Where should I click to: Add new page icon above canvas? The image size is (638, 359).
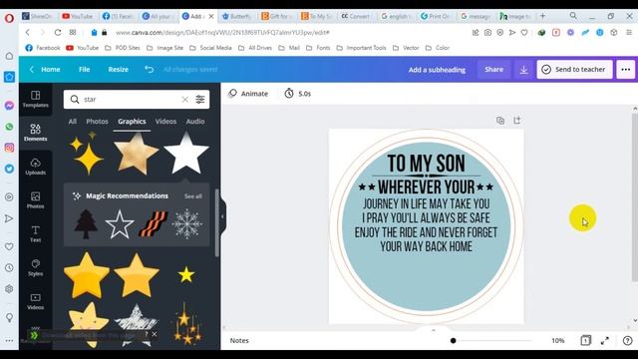pos(516,121)
